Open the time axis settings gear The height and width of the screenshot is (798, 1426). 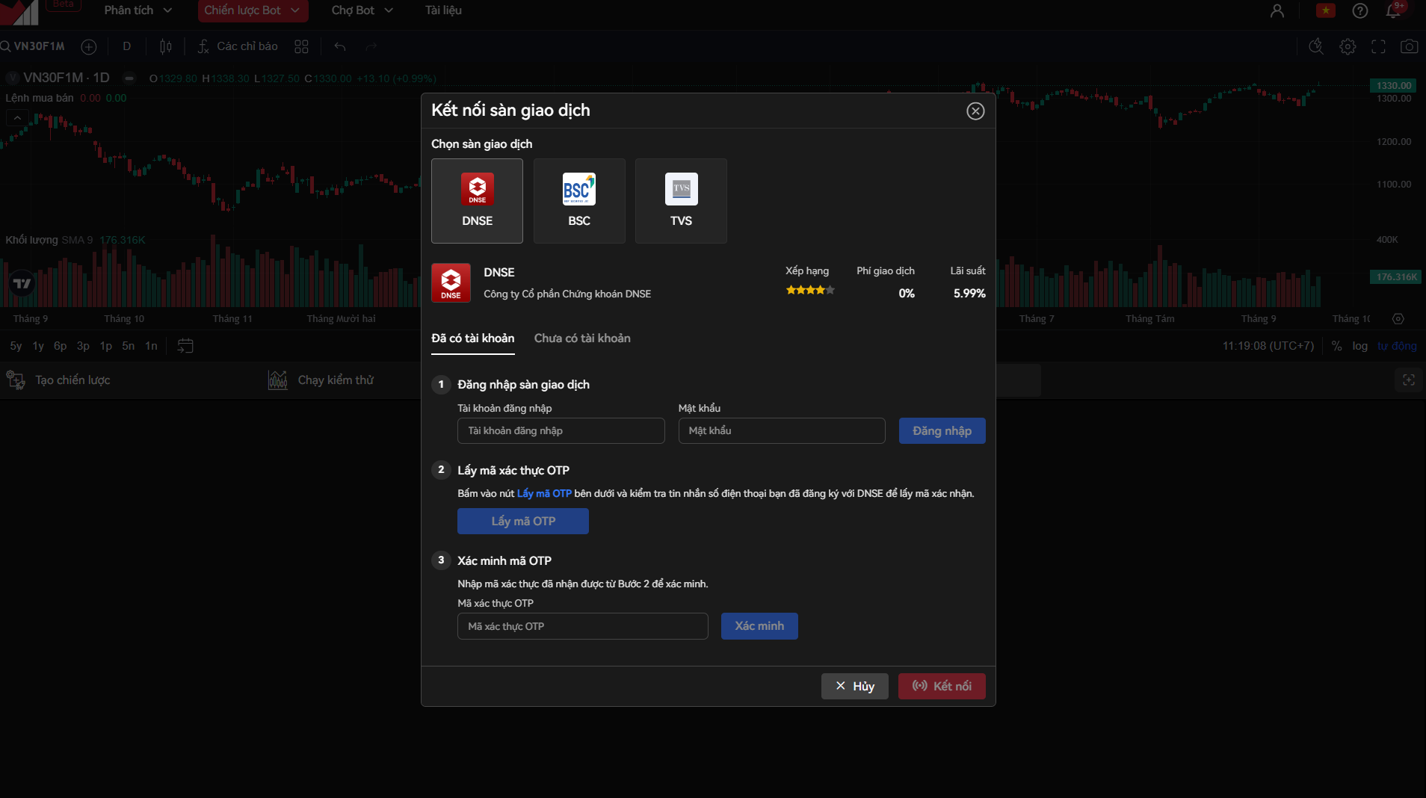click(1398, 319)
